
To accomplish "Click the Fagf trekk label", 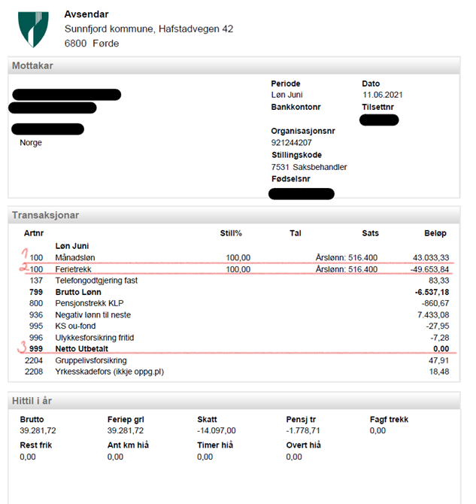I will [x=389, y=420].
